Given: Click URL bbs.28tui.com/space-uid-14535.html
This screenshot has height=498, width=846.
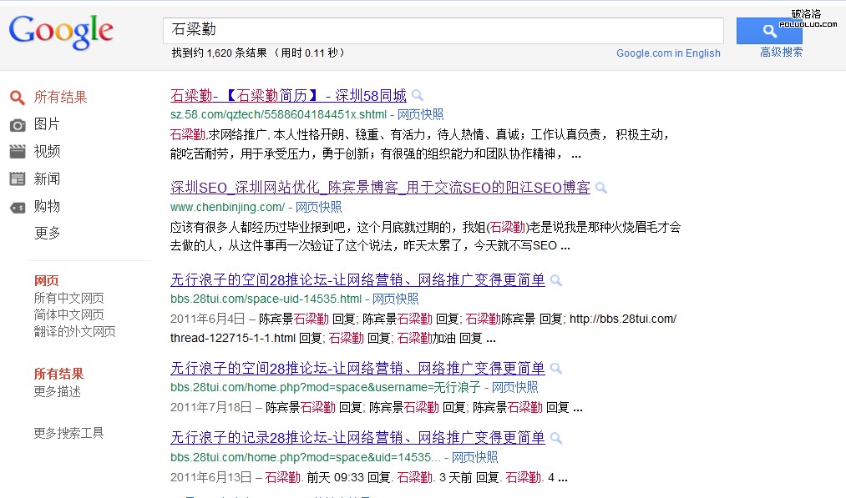Looking at the screenshot, I should coord(266,299).
